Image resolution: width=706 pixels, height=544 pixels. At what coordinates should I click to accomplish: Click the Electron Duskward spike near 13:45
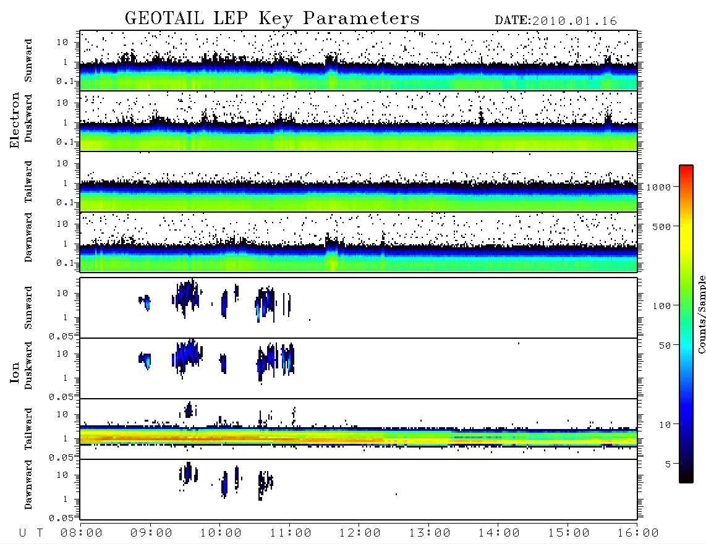pos(481,116)
